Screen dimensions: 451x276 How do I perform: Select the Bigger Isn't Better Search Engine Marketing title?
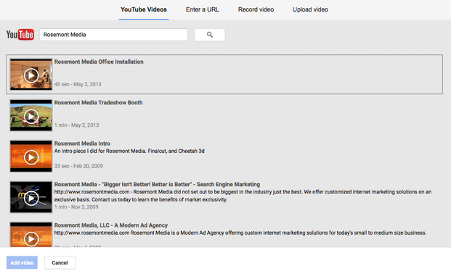(x=157, y=184)
